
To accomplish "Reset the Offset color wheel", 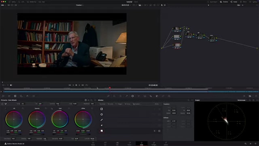I will (92, 108).
